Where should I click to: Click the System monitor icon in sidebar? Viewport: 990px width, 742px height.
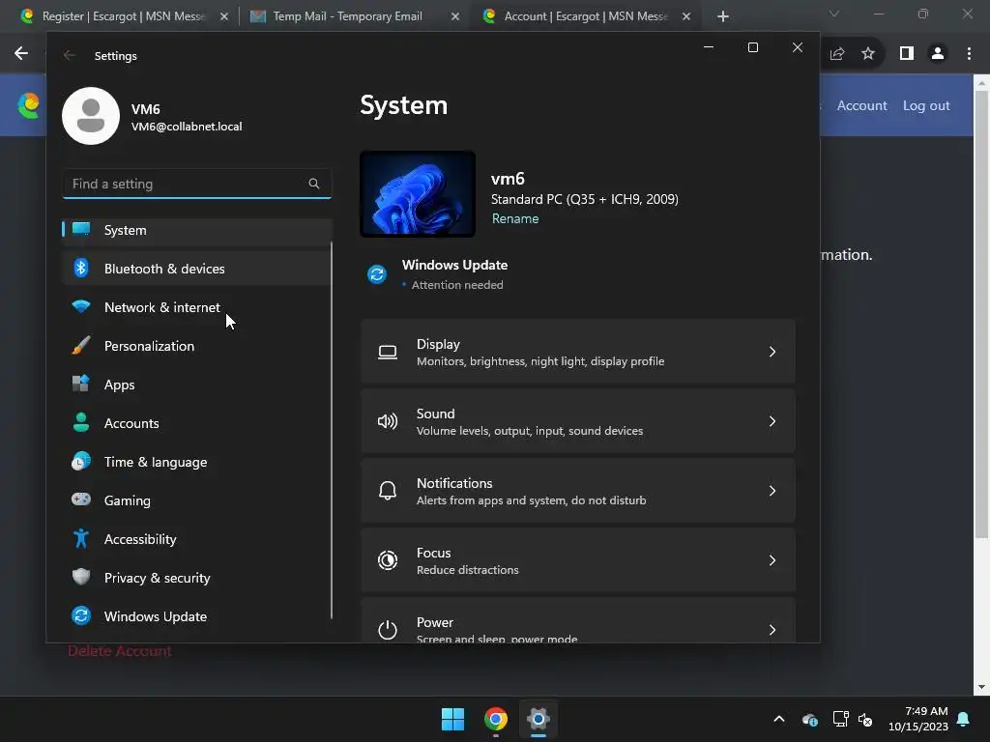pos(81,228)
